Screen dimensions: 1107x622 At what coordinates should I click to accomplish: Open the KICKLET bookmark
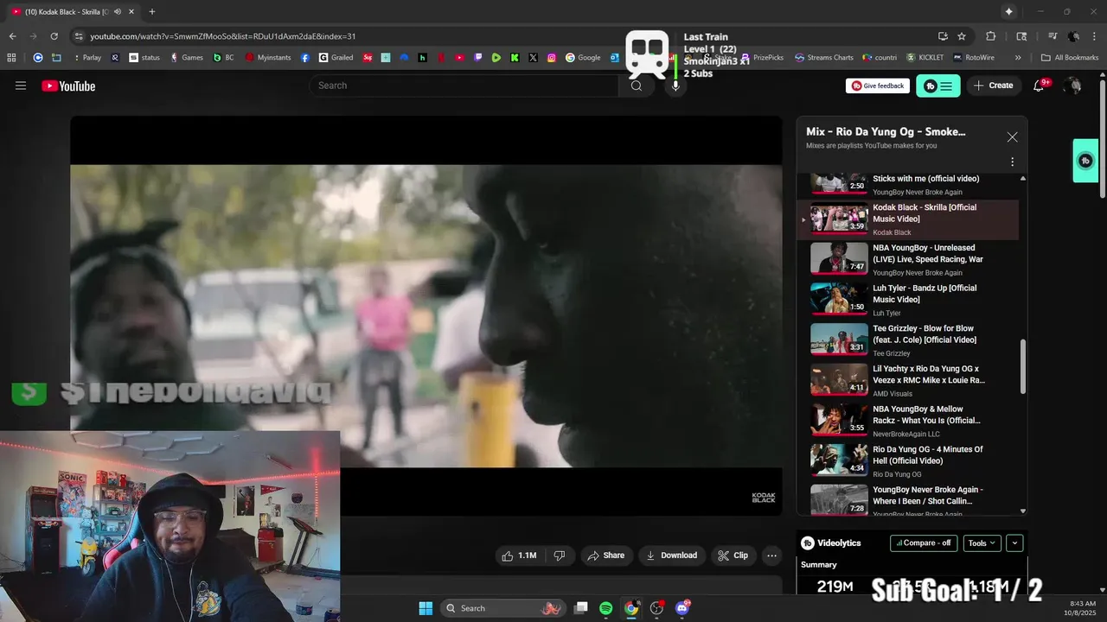point(925,58)
